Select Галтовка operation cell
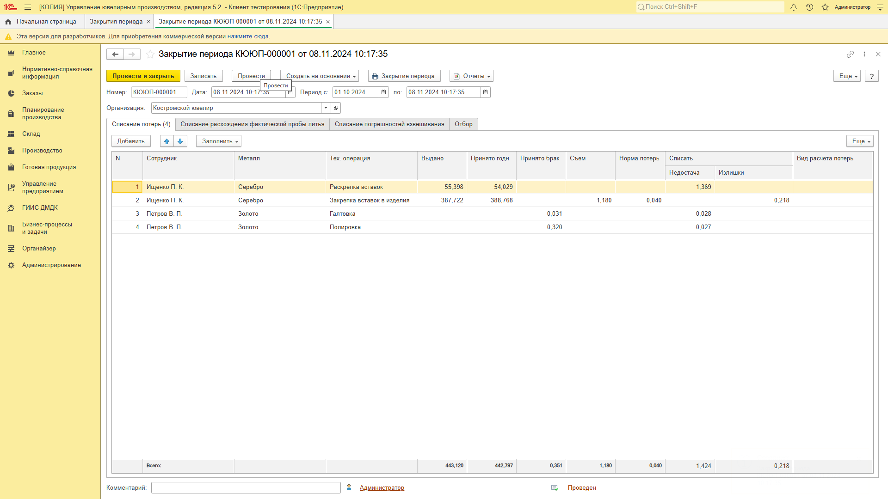 click(x=371, y=214)
